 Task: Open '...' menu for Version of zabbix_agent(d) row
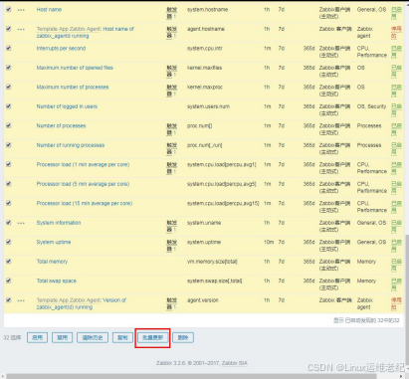point(21,300)
